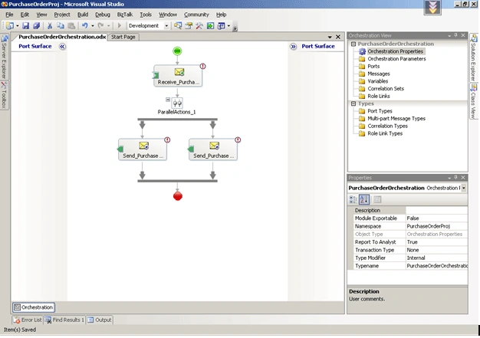Click the Save toolbar icon
Image resolution: width=480 pixels, height=338 pixels.
click(26, 26)
